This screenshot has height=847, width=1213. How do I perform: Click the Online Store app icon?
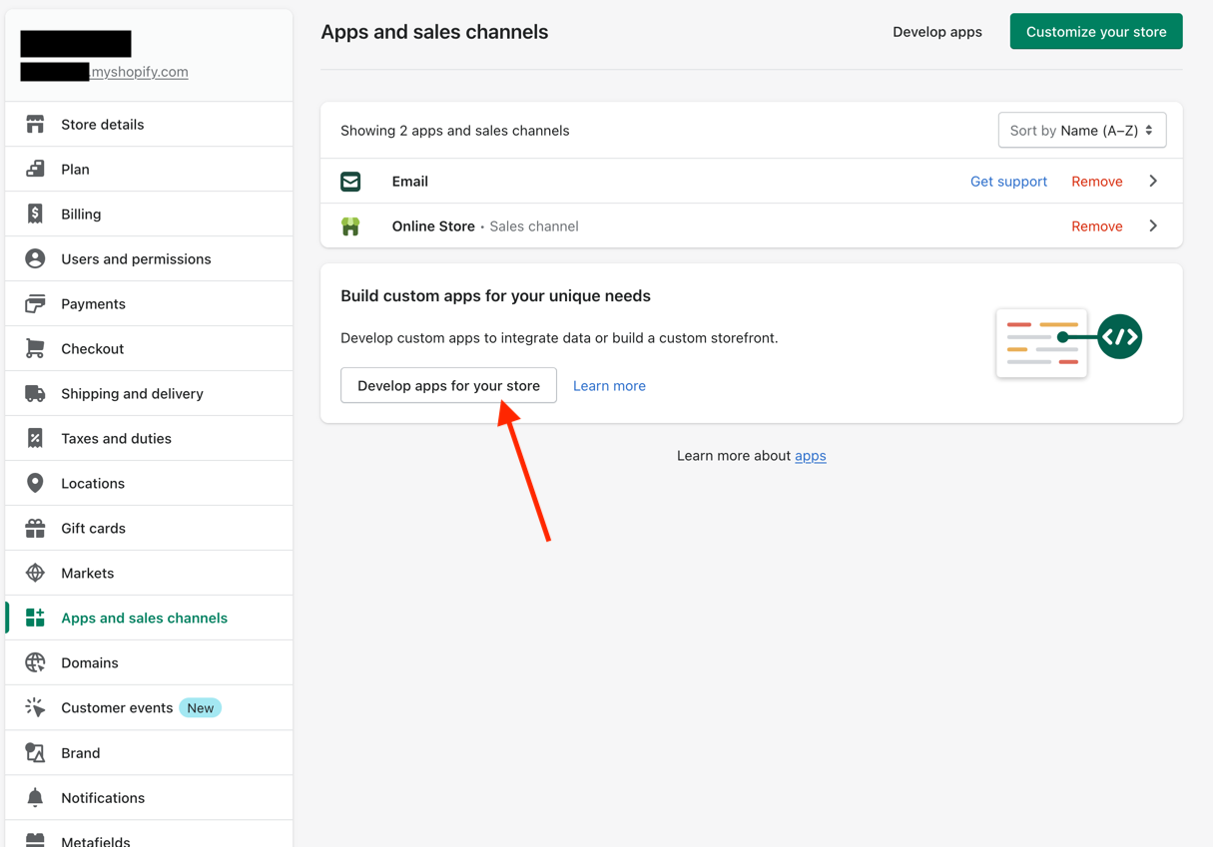pyautogui.click(x=350, y=226)
